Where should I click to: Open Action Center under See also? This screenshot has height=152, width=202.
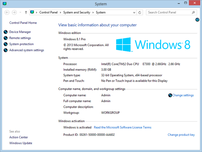click(18, 137)
